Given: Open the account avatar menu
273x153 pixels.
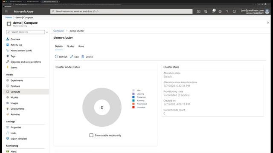Looking at the screenshot, I should pos(267,11).
